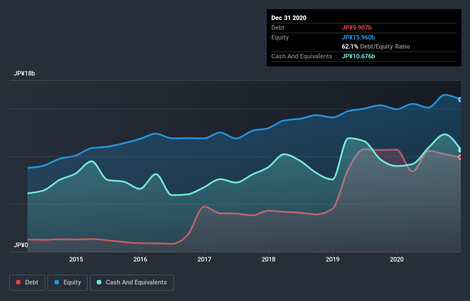Click the 62.1% Debt/Equity Ratio text
The image size is (470, 301).
coord(376,46)
